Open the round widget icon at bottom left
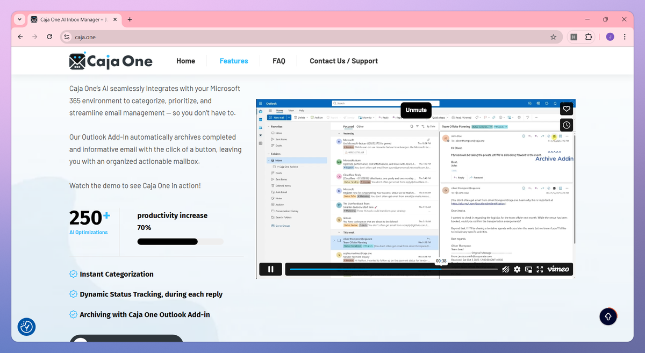 point(26,326)
